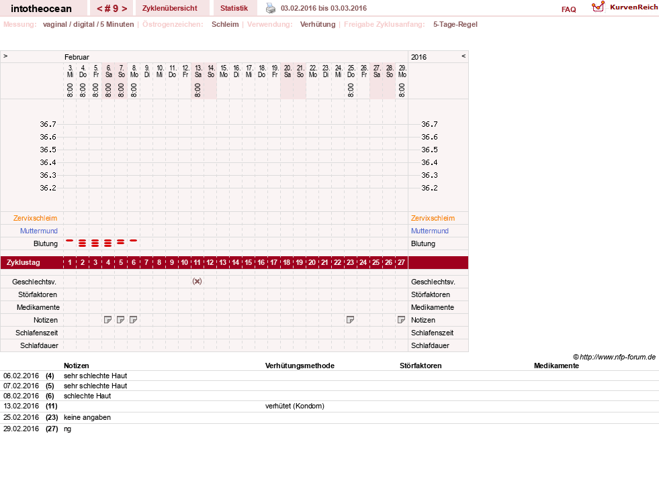This screenshot has height=499, width=659.
Task: Open the FAQ link
Action: 568,9
